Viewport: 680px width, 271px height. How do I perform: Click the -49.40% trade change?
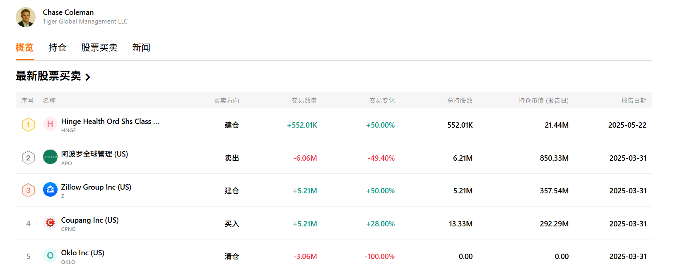click(381, 158)
